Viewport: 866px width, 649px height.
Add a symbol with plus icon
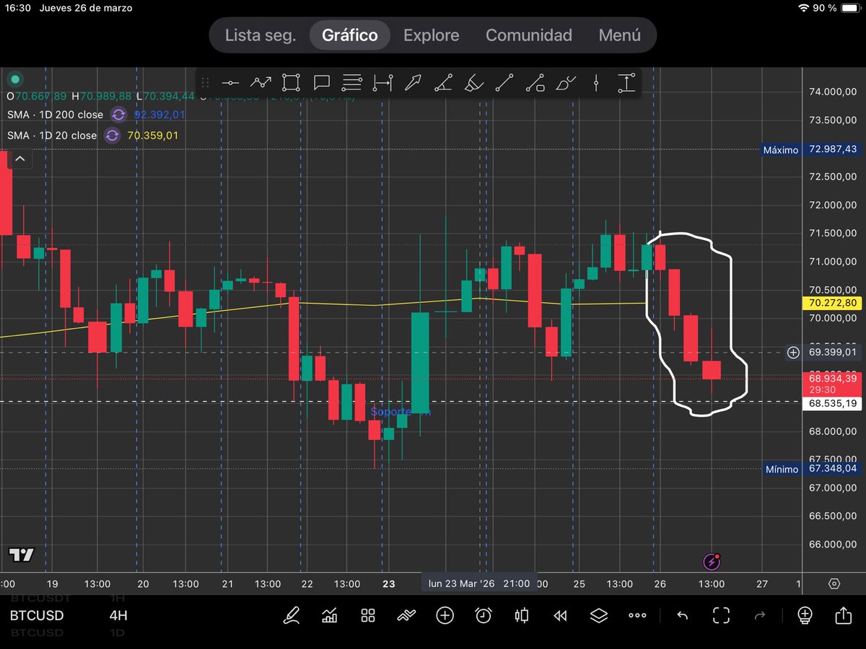(x=445, y=615)
